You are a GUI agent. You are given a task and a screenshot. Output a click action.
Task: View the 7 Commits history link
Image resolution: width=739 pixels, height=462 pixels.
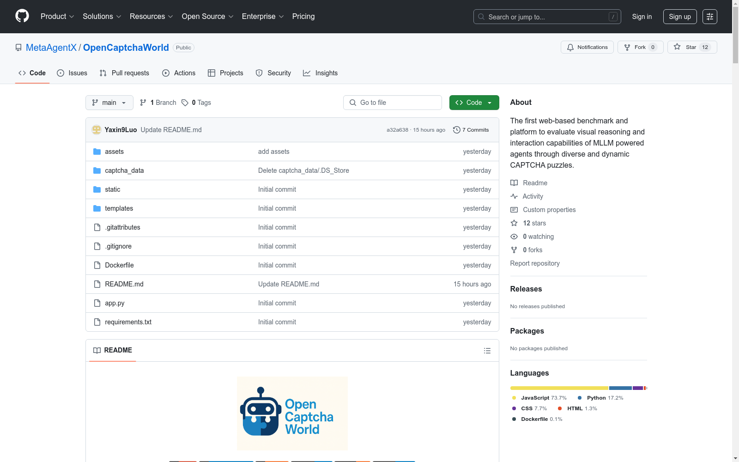click(x=471, y=130)
